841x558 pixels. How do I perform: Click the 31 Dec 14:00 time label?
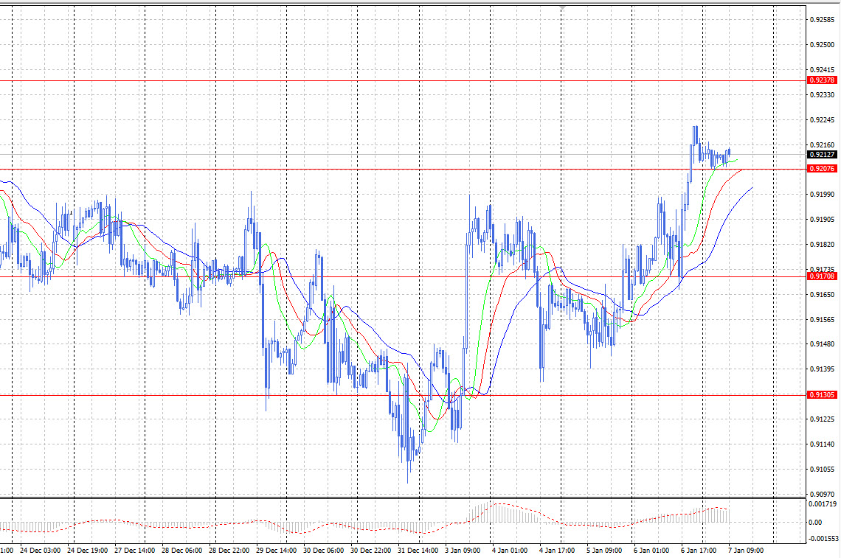pos(418,551)
